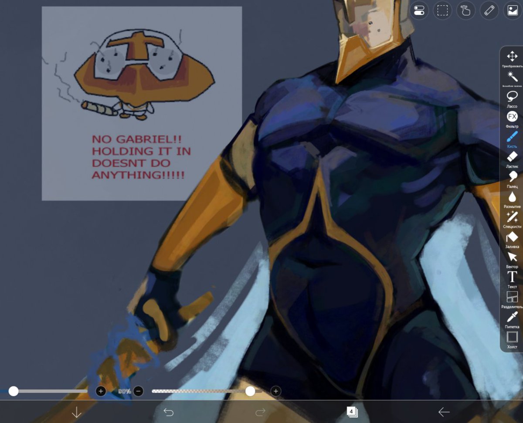Select the Bucket fill (Заливка) tool
The image size is (523, 423).
(x=512, y=240)
